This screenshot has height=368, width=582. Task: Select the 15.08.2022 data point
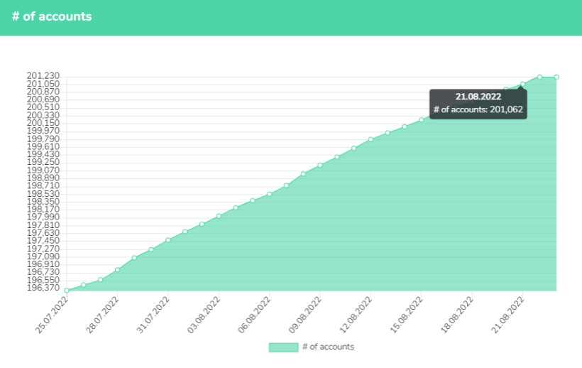tap(422, 119)
